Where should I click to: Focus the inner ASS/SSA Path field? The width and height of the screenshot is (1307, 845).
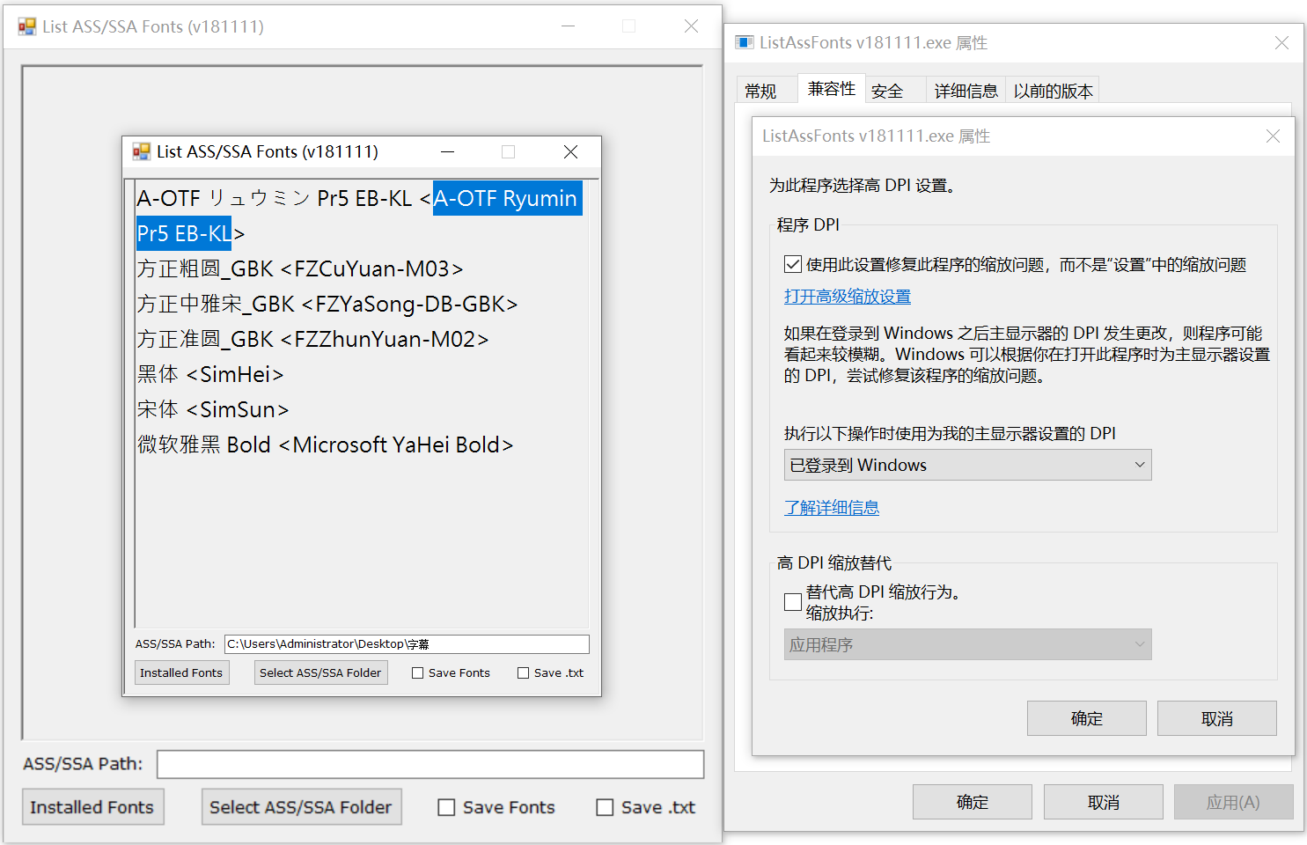point(407,644)
